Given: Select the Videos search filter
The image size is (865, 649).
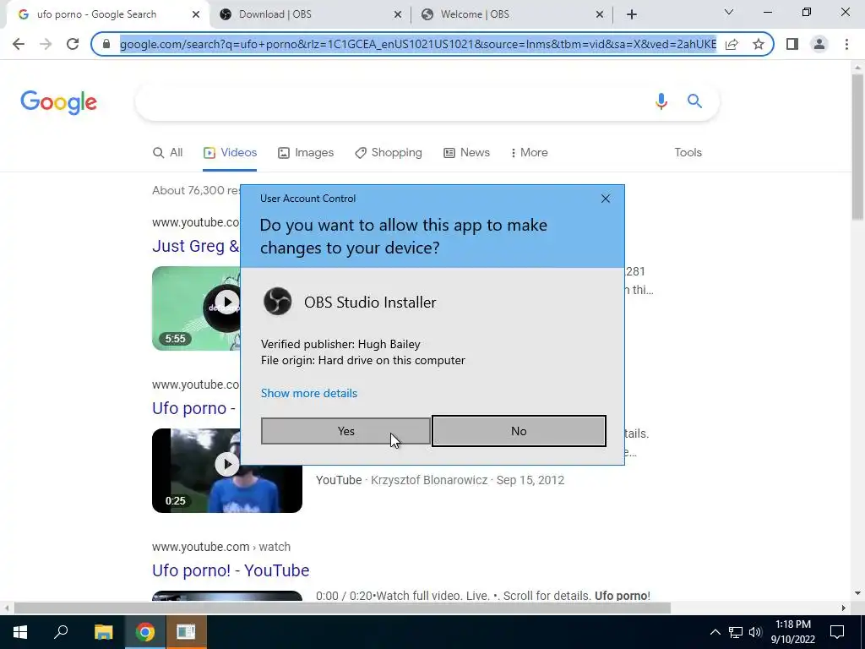Looking at the screenshot, I should (x=230, y=152).
